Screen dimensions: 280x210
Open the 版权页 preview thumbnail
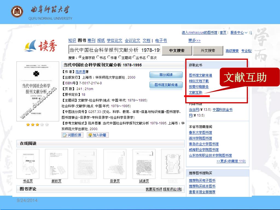(56, 164)
